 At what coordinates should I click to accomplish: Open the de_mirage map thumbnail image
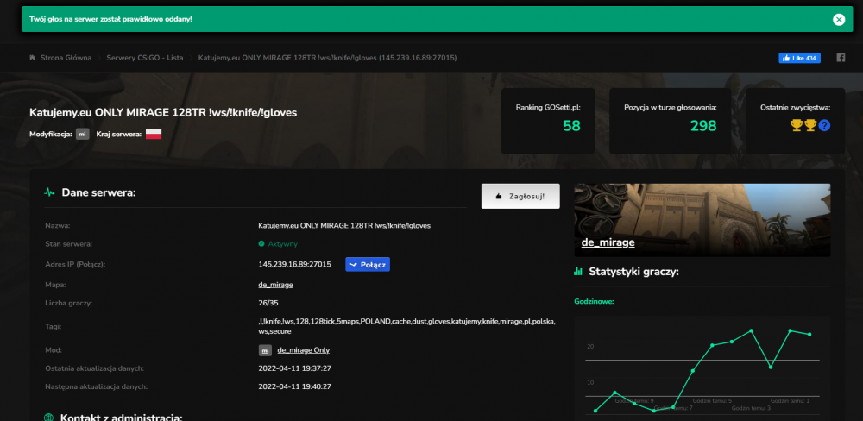click(x=702, y=220)
